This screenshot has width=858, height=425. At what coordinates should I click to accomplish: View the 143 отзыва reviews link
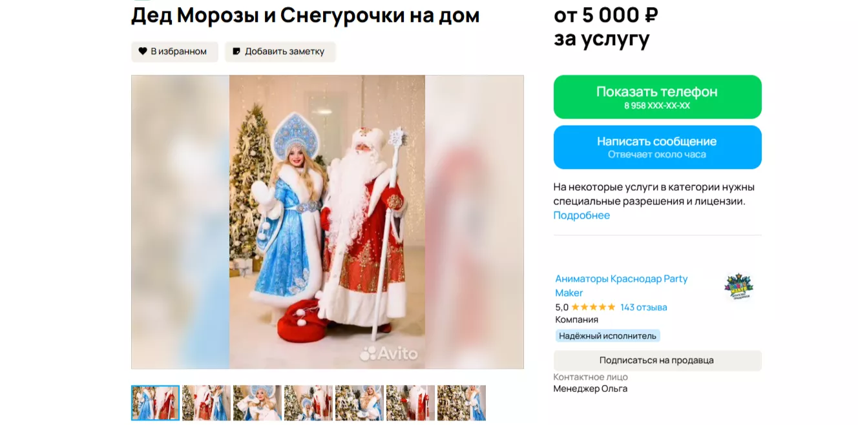(x=643, y=308)
